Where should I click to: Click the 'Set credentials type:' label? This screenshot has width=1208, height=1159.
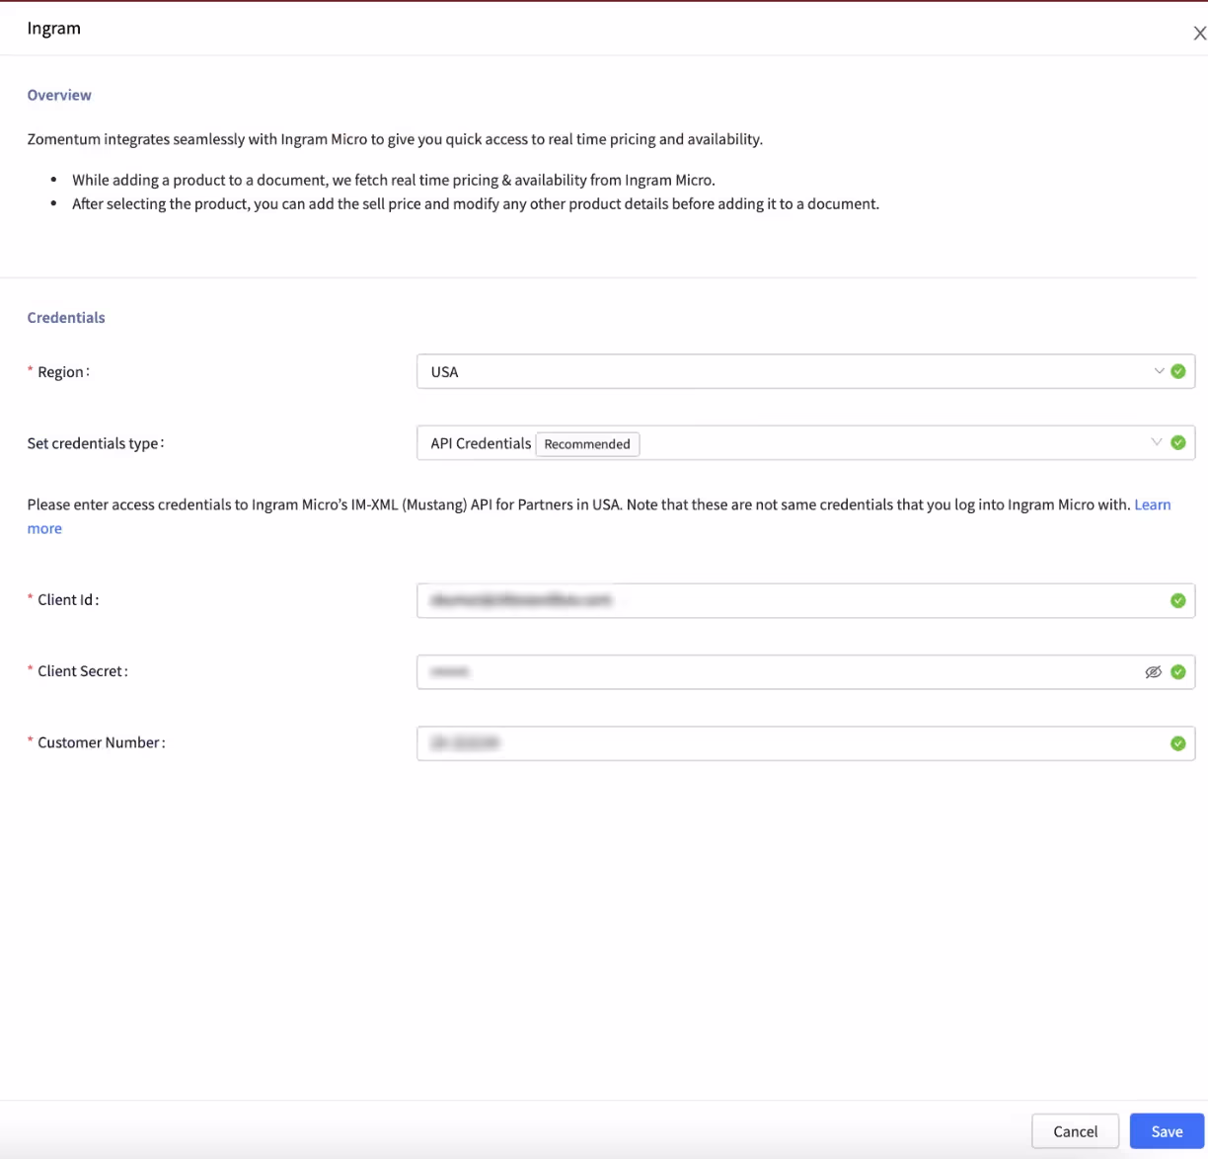tap(96, 443)
